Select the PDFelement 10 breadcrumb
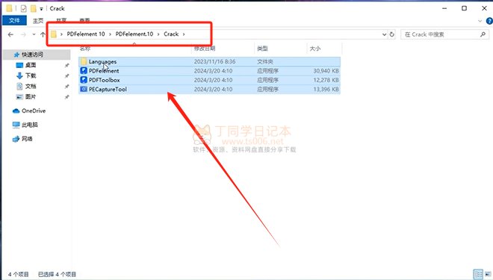 85,34
